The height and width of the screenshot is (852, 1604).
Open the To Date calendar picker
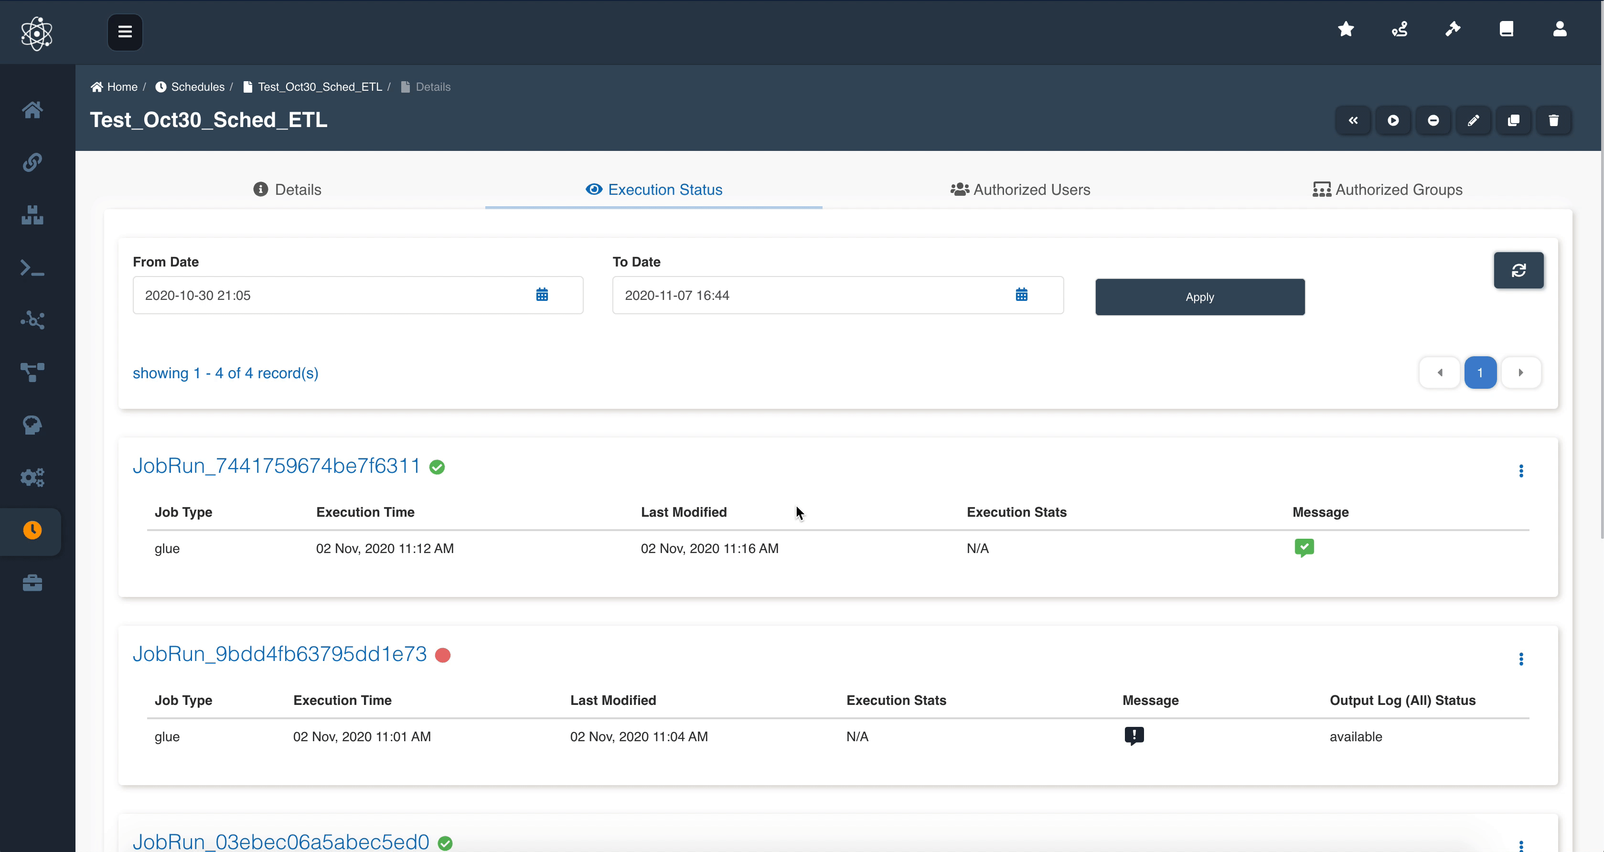point(1021,295)
